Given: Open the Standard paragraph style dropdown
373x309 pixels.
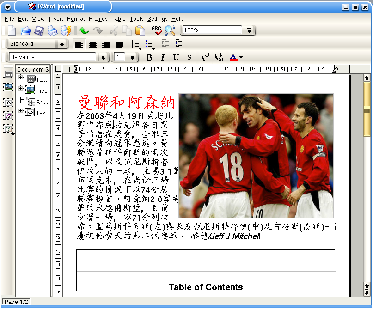Looking at the screenshot, I should pyautogui.click(x=62, y=44).
